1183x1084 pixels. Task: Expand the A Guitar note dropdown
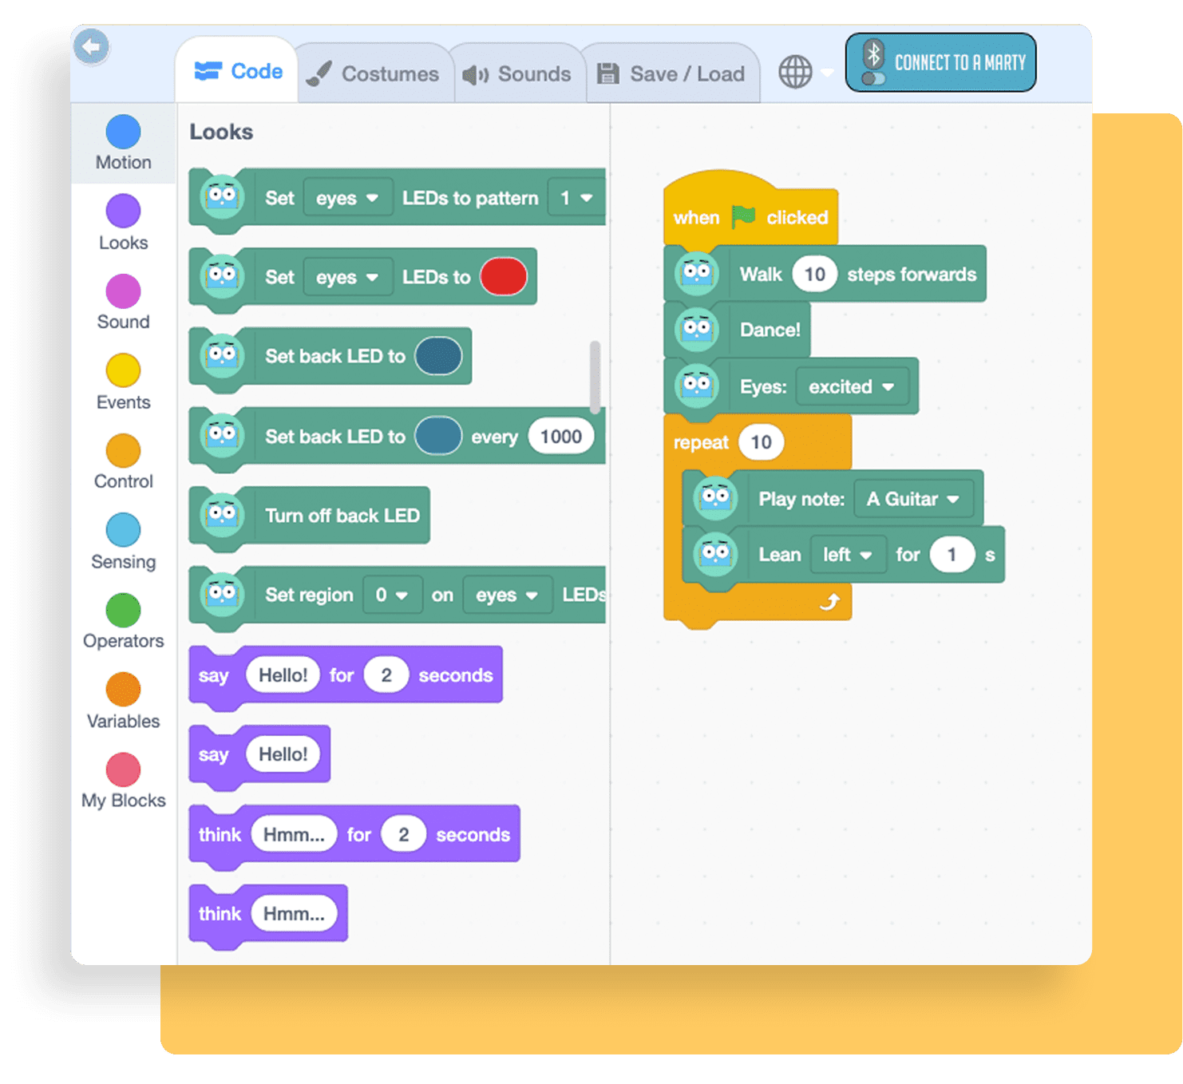tap(912, 500)
